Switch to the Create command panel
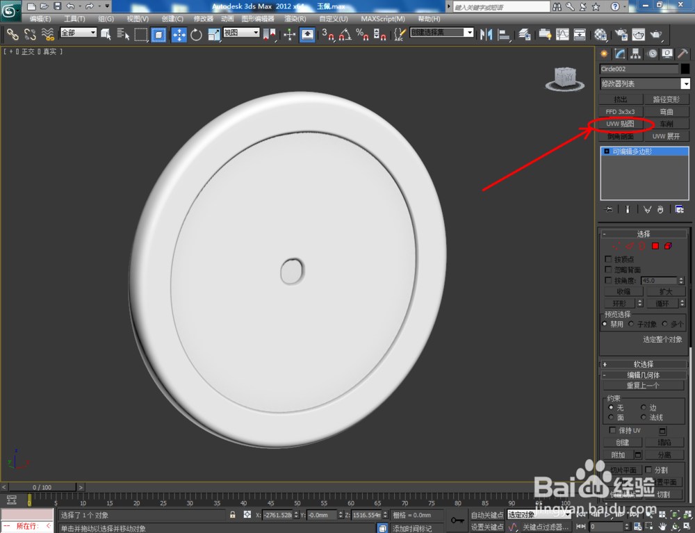The width and height of the screenshot is (695, 533). [604, 54]
